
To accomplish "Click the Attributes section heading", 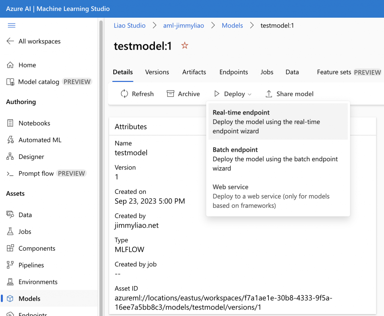I will click(x=130, y=127).
